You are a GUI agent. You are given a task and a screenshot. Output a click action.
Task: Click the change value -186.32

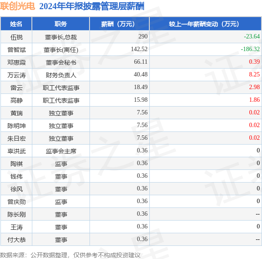tap(250, 49)
